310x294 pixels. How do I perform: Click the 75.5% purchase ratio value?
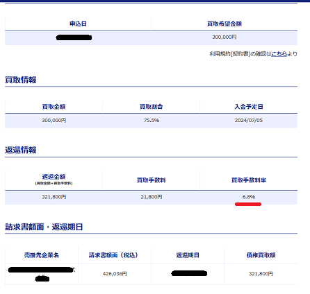pyautogui.click(x=152, y=120)
